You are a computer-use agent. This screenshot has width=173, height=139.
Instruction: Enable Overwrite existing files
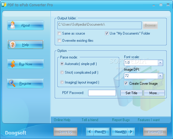click(59, 41)
